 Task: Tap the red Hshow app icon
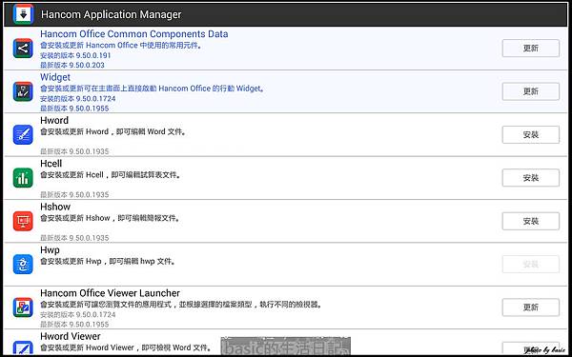point(23,221)
